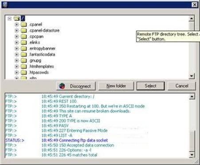Screen dimensions: 200x165
Task: Click the .htmltemplates folder icon
Action: point(24,67)
